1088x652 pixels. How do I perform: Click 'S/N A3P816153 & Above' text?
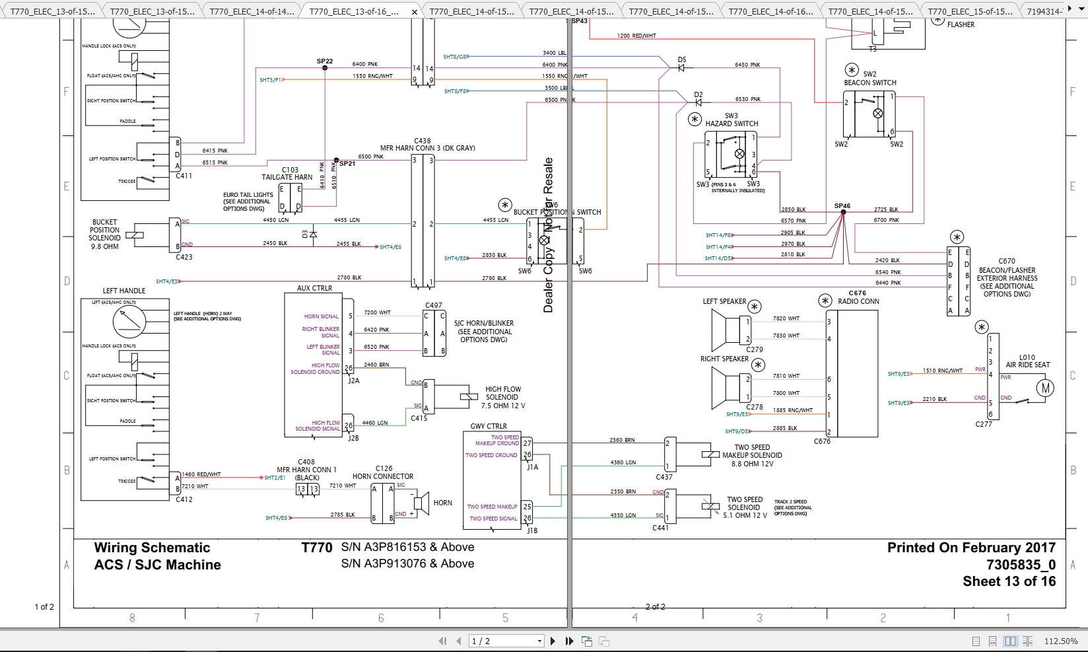click(407, 547)
